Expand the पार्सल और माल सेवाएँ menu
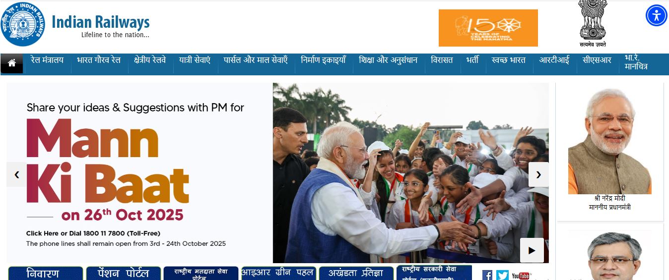This screenshot has height=280, width=669. [256, 60]
